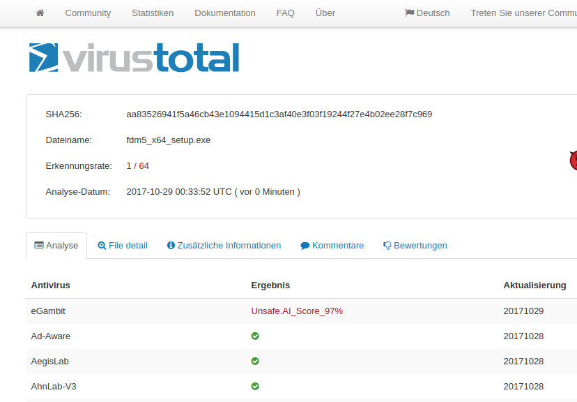Open the FAQ page

point(285,13)
